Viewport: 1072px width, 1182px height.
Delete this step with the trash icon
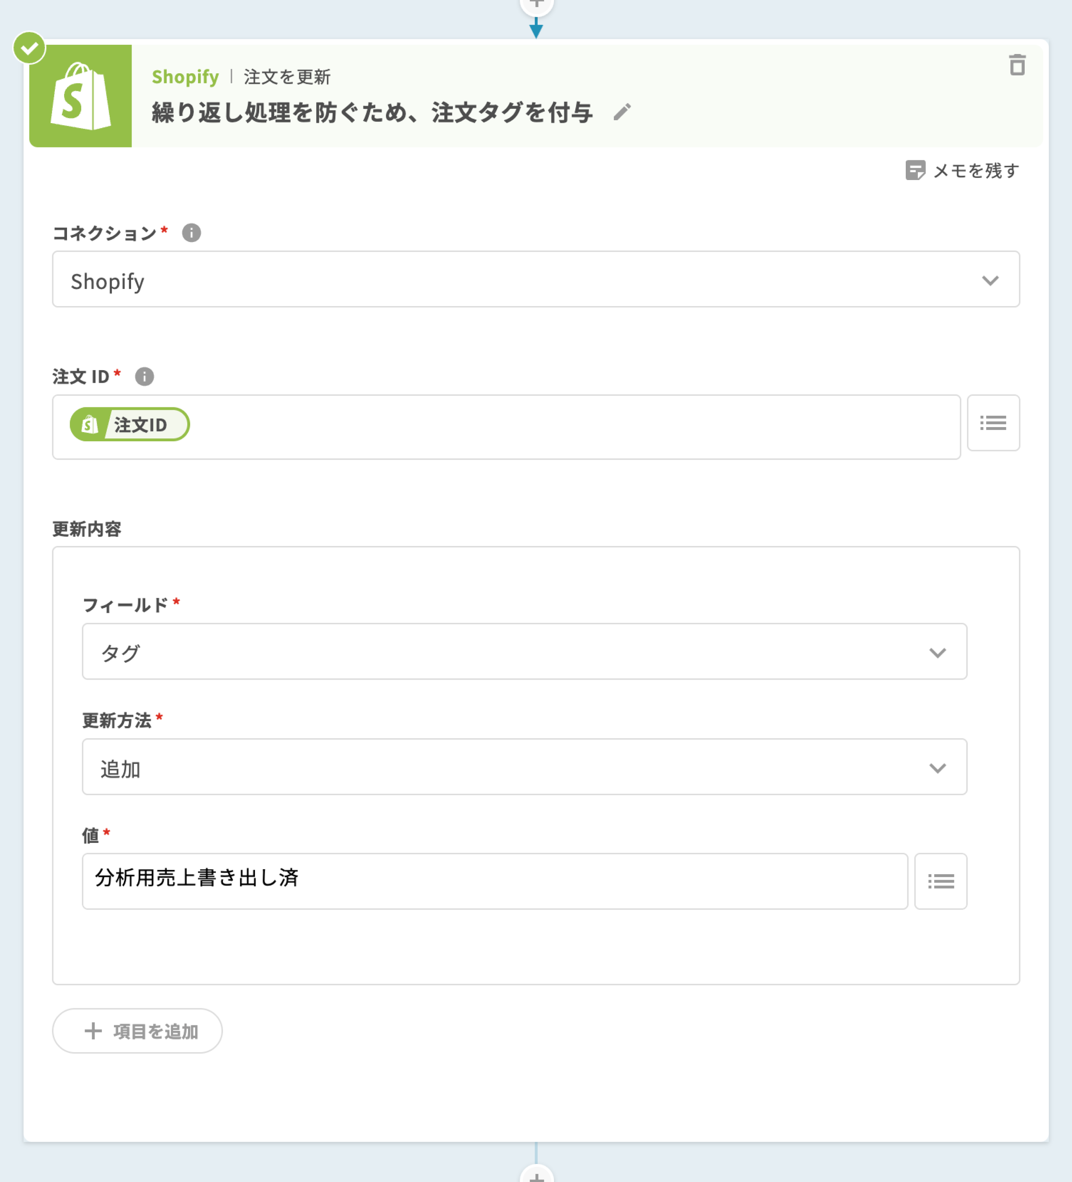(x=1017, y=65)
